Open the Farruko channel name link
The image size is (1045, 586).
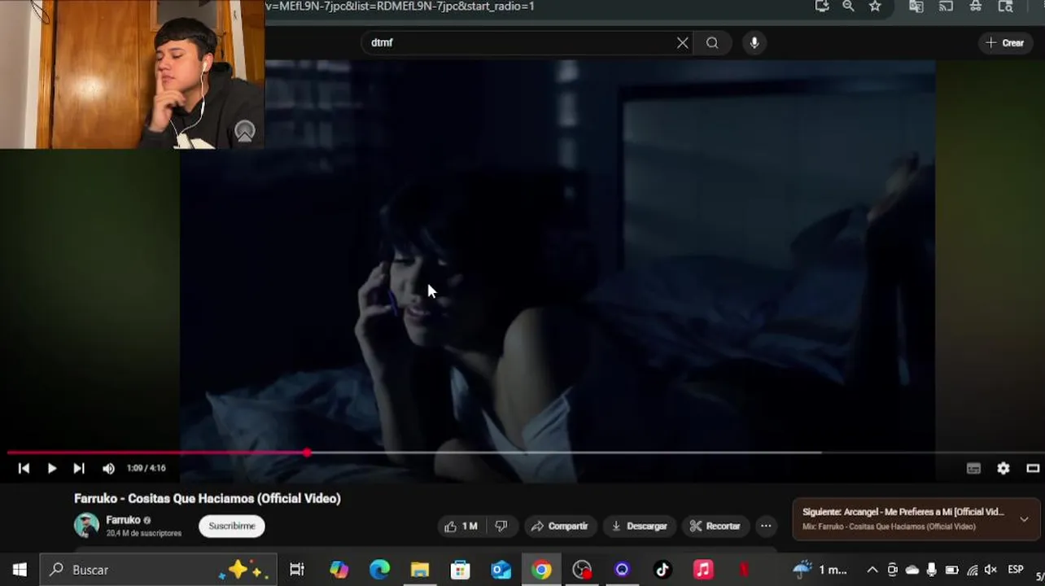[123, 520]
